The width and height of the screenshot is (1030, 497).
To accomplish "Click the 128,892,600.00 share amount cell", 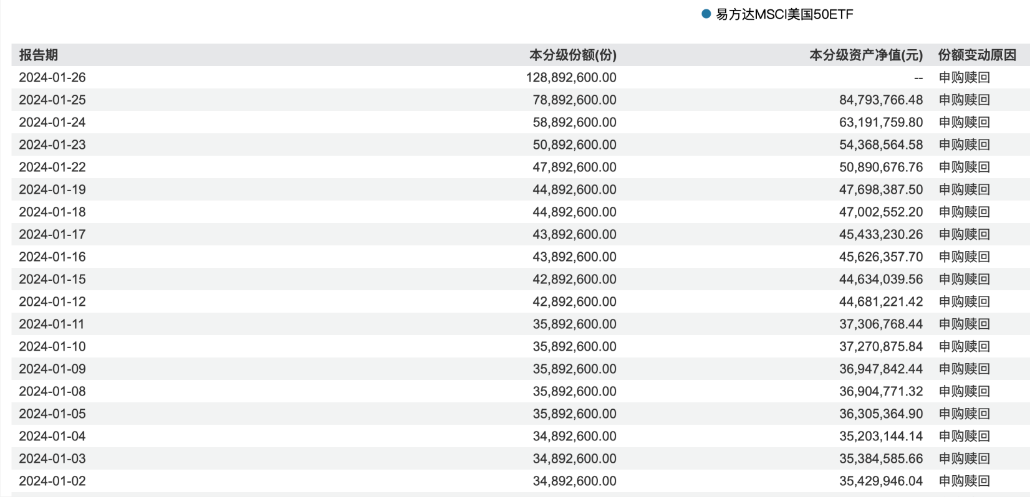I will pos(570,77).
